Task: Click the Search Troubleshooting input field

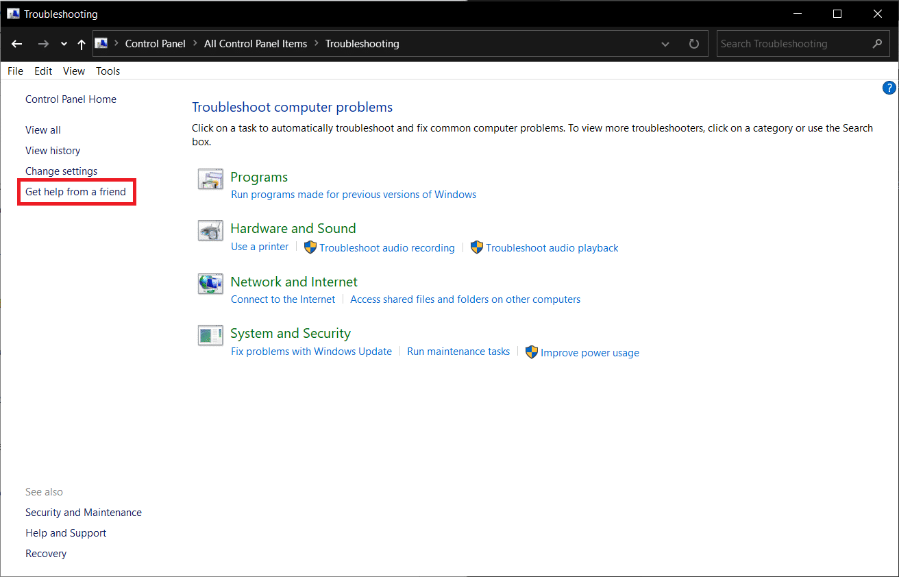Action: pos(791,44)
